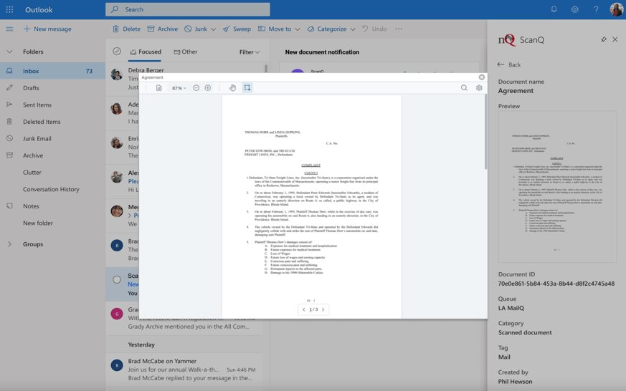This screenshot has height=391, width=626.
Task: Click the viewer vertical scrollbar
Action: tap(485, 132)
